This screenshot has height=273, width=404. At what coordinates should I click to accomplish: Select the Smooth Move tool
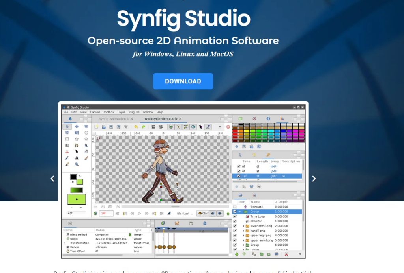point(77,127)
